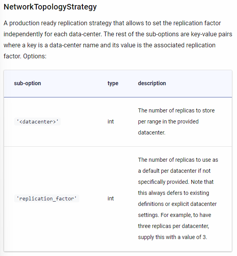This screenshot has width=237, height=256.
Task: Click 'settings. For example, to have' line
Action: click(174, 215)
